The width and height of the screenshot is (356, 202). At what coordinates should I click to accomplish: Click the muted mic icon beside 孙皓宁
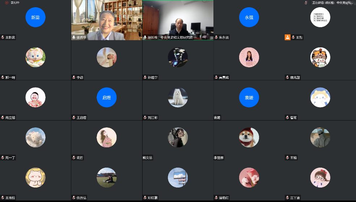[x=145, y=77]
